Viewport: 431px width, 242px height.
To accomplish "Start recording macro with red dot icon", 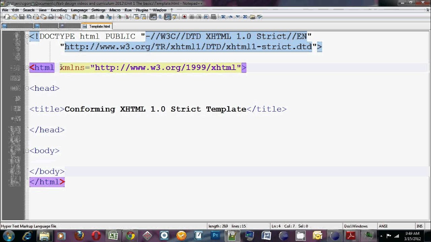I will 185,17.
